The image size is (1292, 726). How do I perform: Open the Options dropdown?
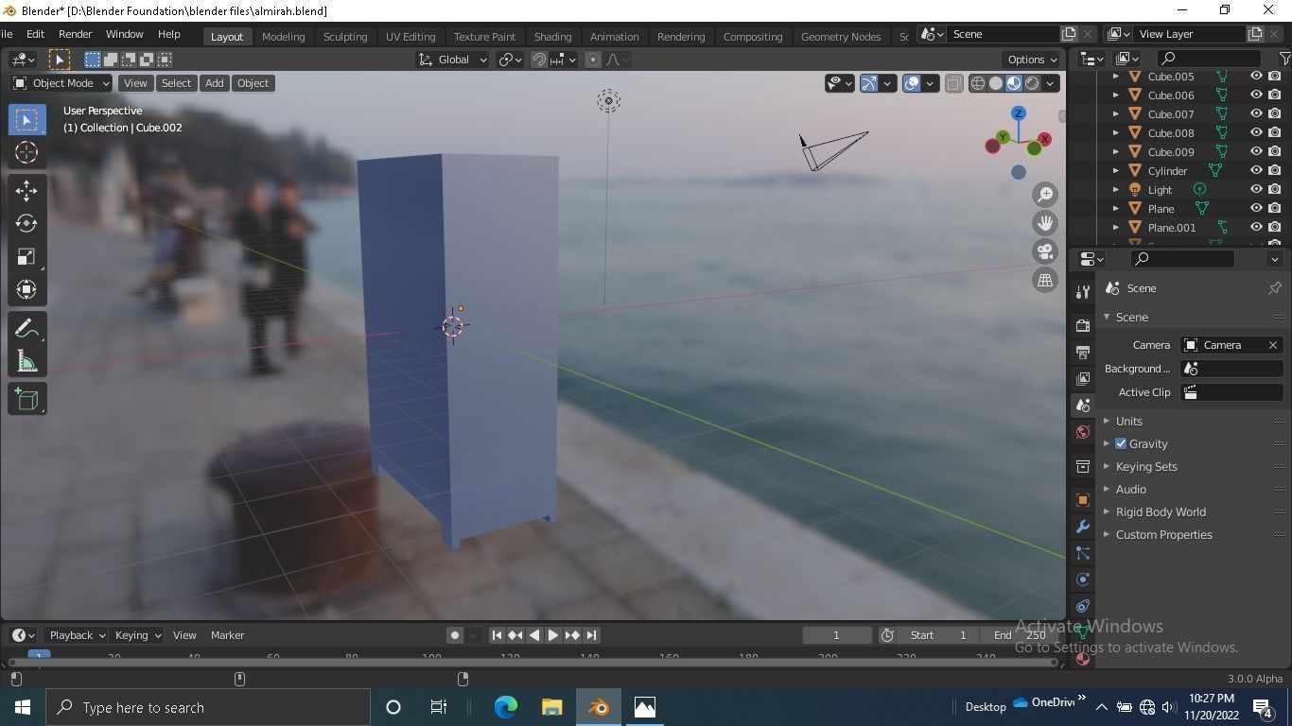tap(1032, 60)
